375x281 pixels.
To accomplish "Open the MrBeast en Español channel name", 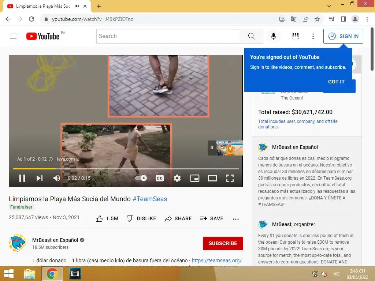I will 55,240.
